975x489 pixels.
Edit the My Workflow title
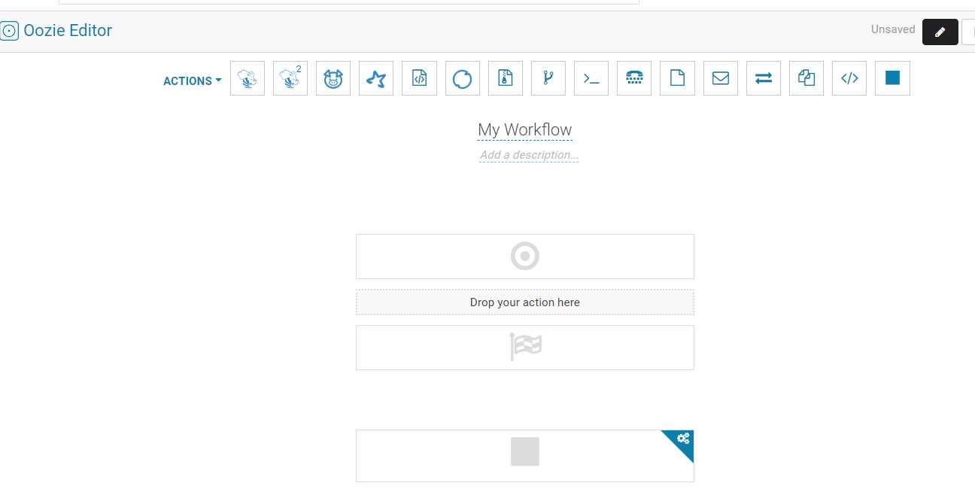(525, 130)
